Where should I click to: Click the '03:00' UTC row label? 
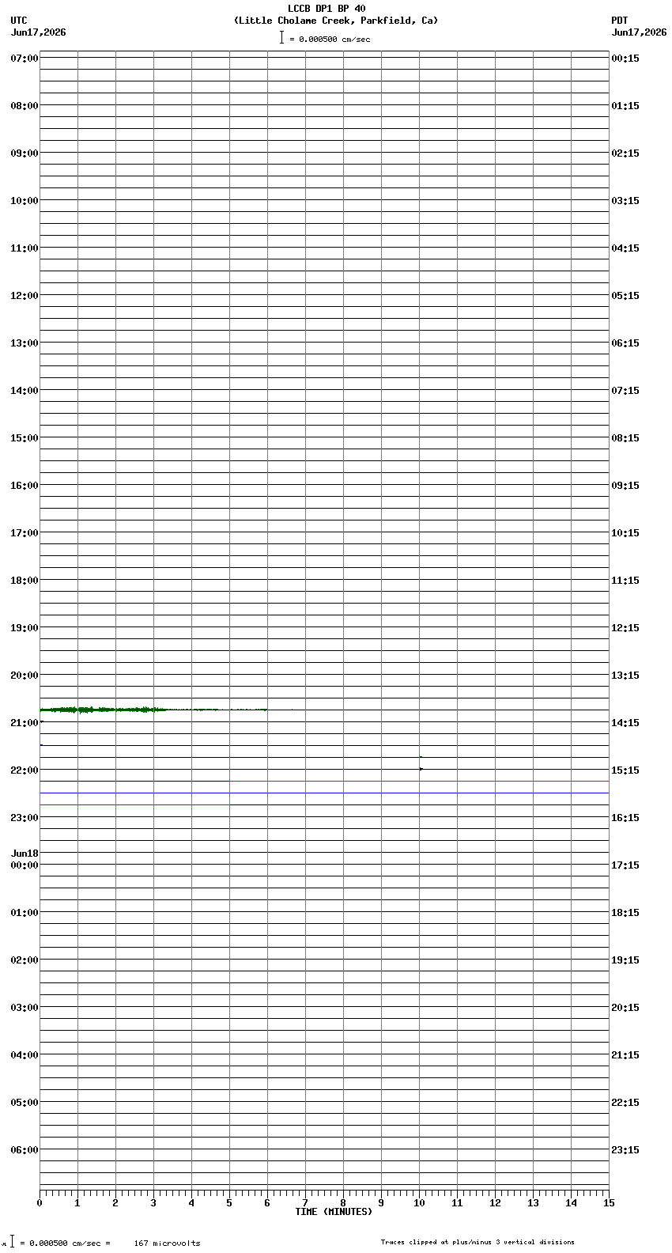pos(25,1008)
